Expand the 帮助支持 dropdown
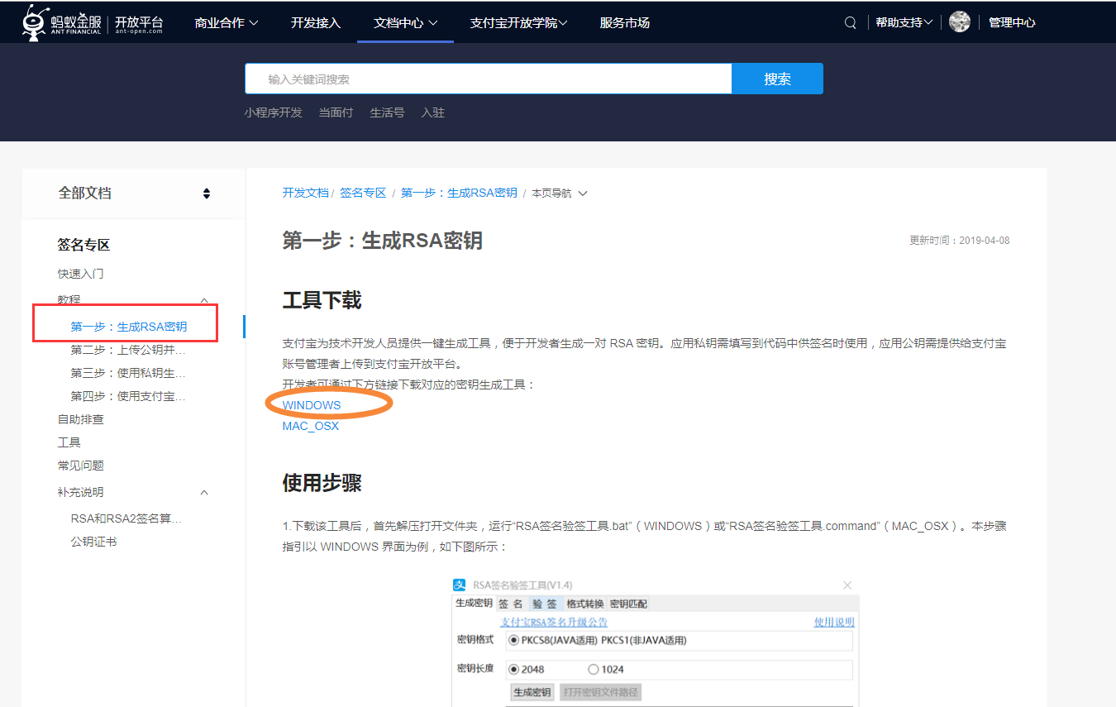Image resolution: width=1116 pixels, height=707 pixels. point(904,23)
